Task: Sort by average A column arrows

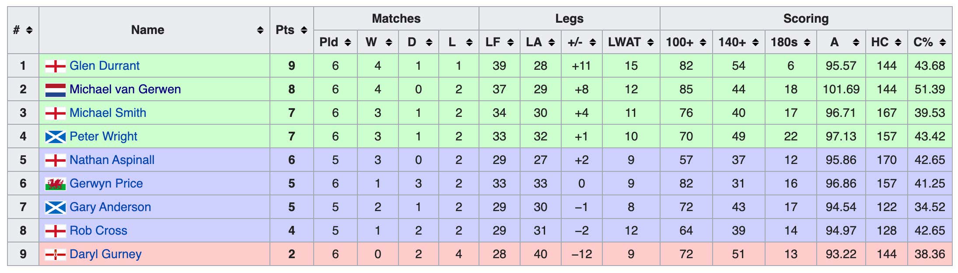Action: click(x=856, y=42)
